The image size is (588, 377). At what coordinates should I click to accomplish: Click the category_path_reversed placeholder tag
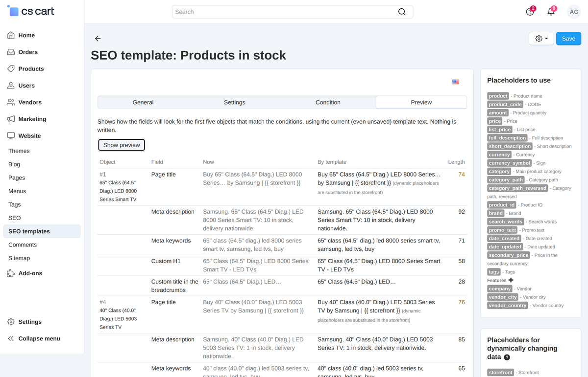(517, 188)
